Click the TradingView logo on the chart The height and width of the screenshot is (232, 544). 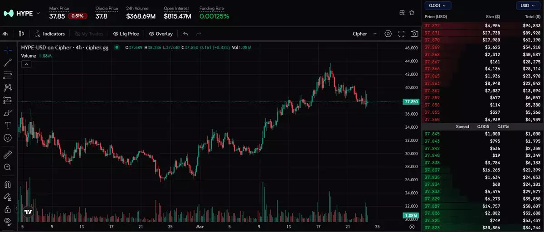tap(28, 212)
